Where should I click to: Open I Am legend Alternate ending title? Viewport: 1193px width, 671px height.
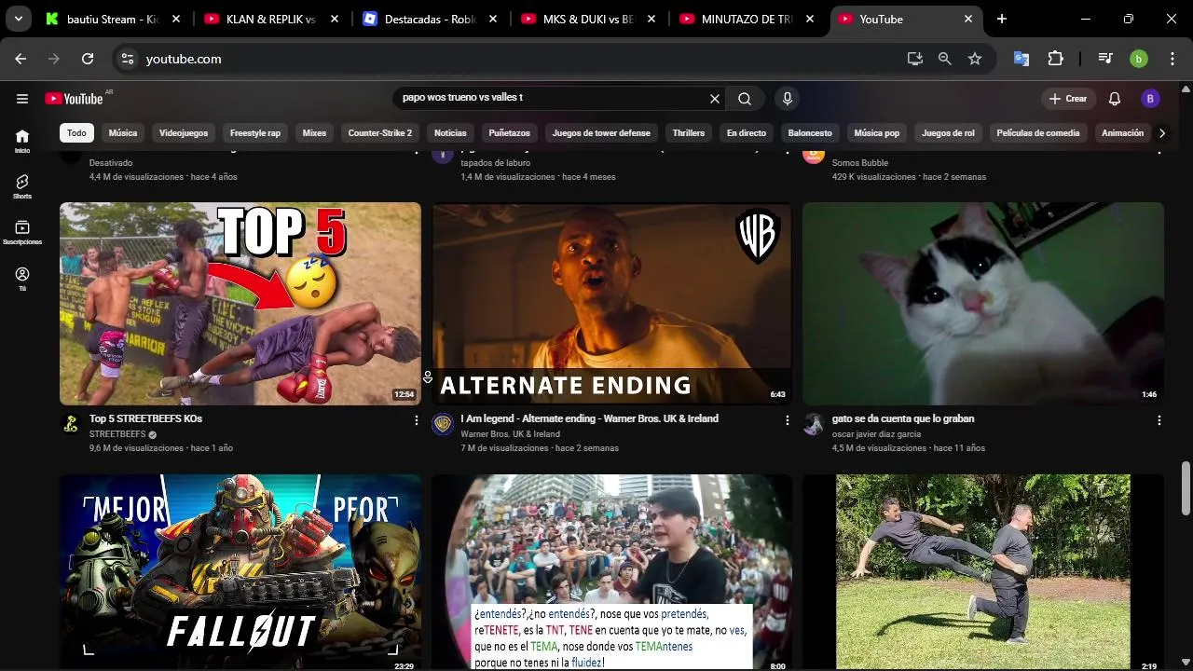tap(589, 419)
